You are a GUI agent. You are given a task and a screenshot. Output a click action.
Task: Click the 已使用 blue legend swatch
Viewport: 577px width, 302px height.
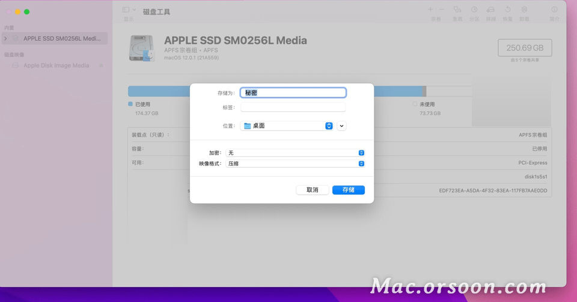point(130,104)
